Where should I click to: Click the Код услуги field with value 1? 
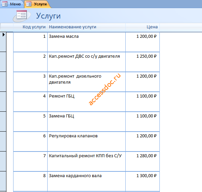pos(30,42)
